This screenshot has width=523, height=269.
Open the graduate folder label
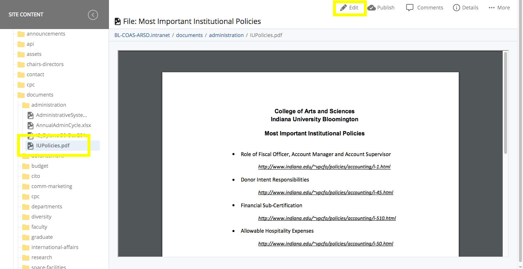[42, 237]
